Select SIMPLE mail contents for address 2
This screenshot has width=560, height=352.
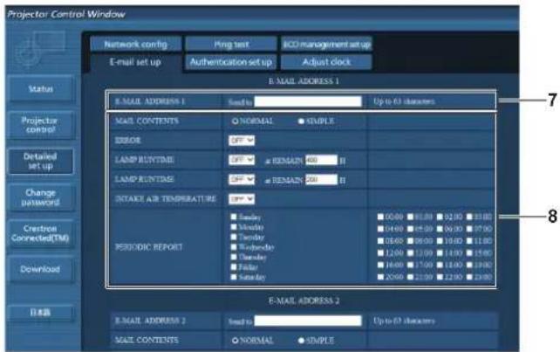point(301,341)
